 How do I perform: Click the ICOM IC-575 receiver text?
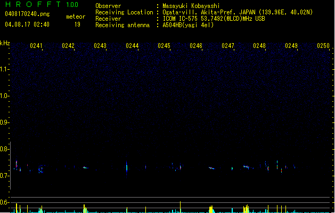point(214,19)
